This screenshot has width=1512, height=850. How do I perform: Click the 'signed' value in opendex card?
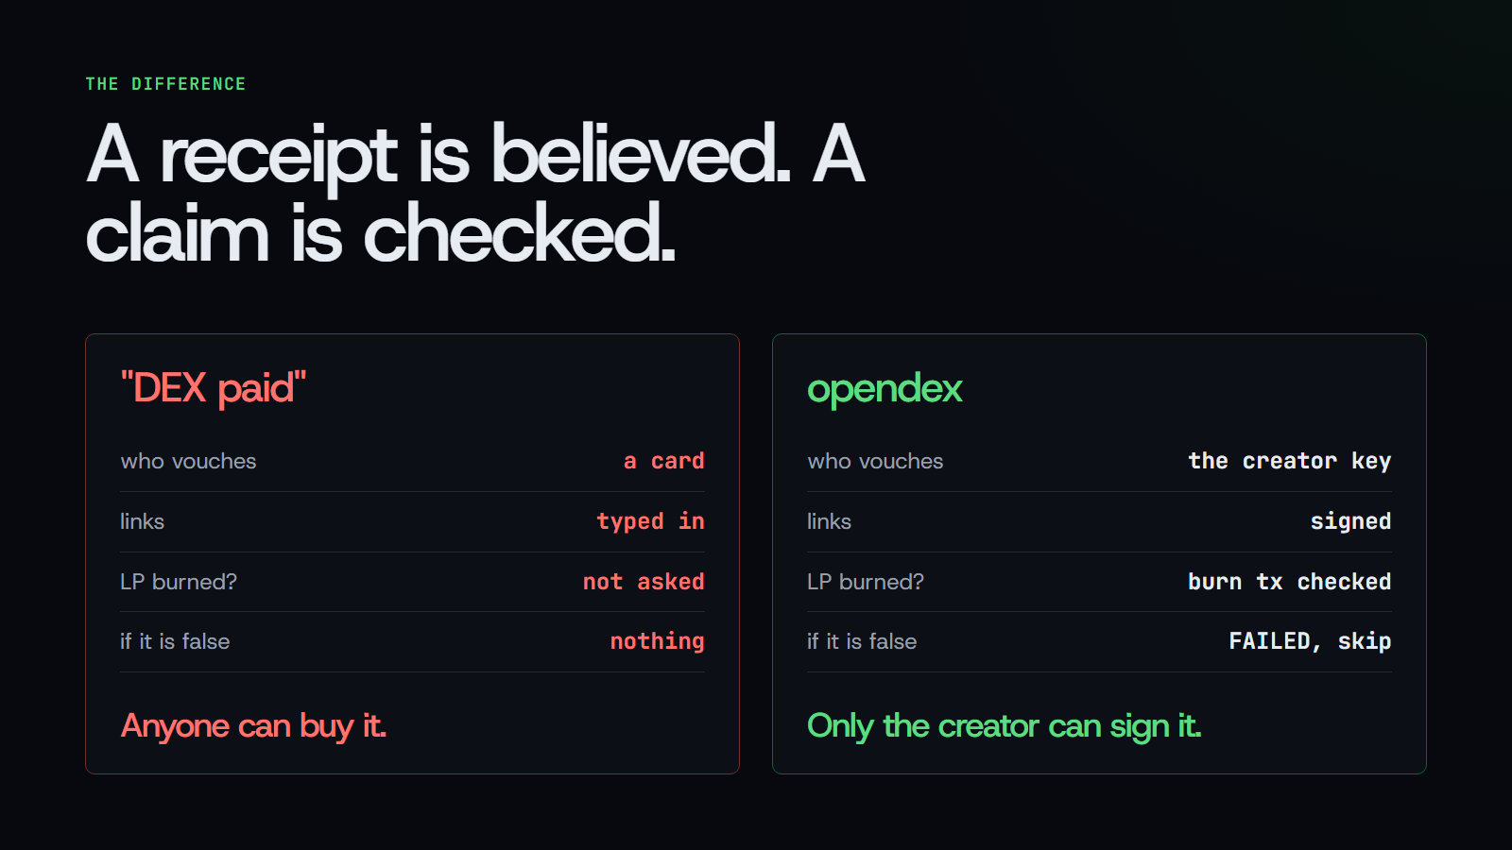coord(1350,521)
